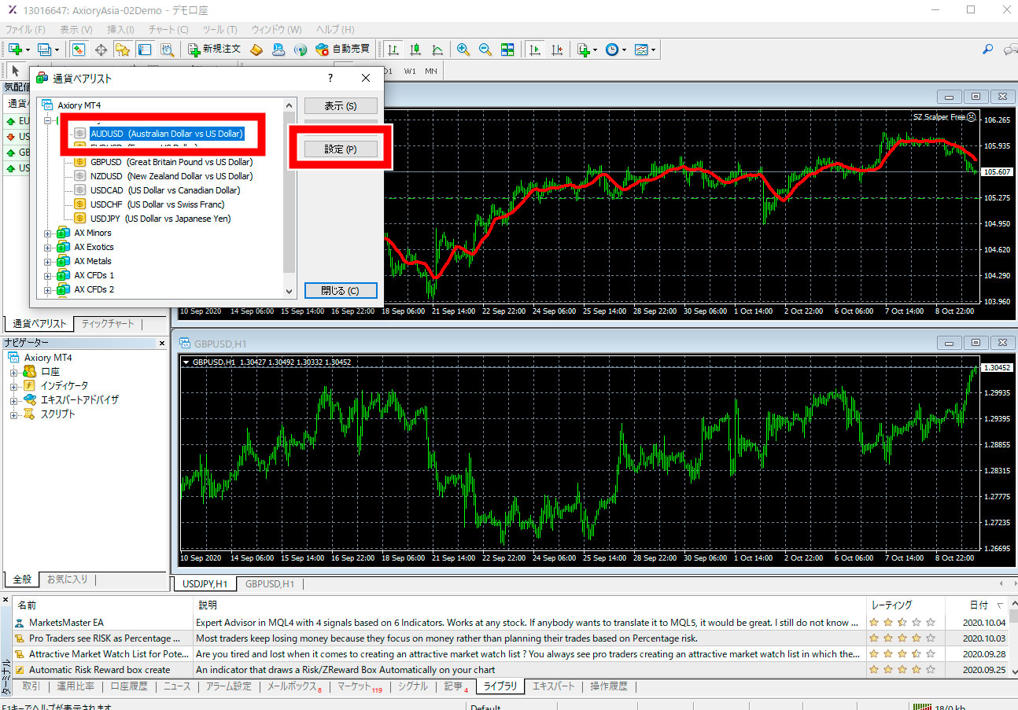Toggle the Market Watch panel icon
1018x710 pixels.
click(x=79, y=49)
